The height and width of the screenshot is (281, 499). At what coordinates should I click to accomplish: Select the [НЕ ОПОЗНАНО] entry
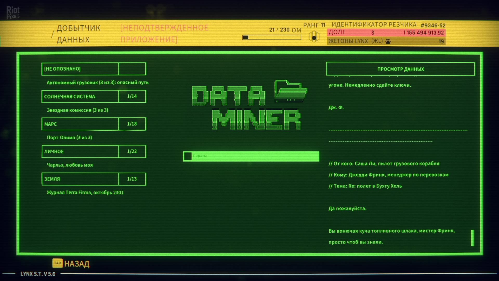80,69
